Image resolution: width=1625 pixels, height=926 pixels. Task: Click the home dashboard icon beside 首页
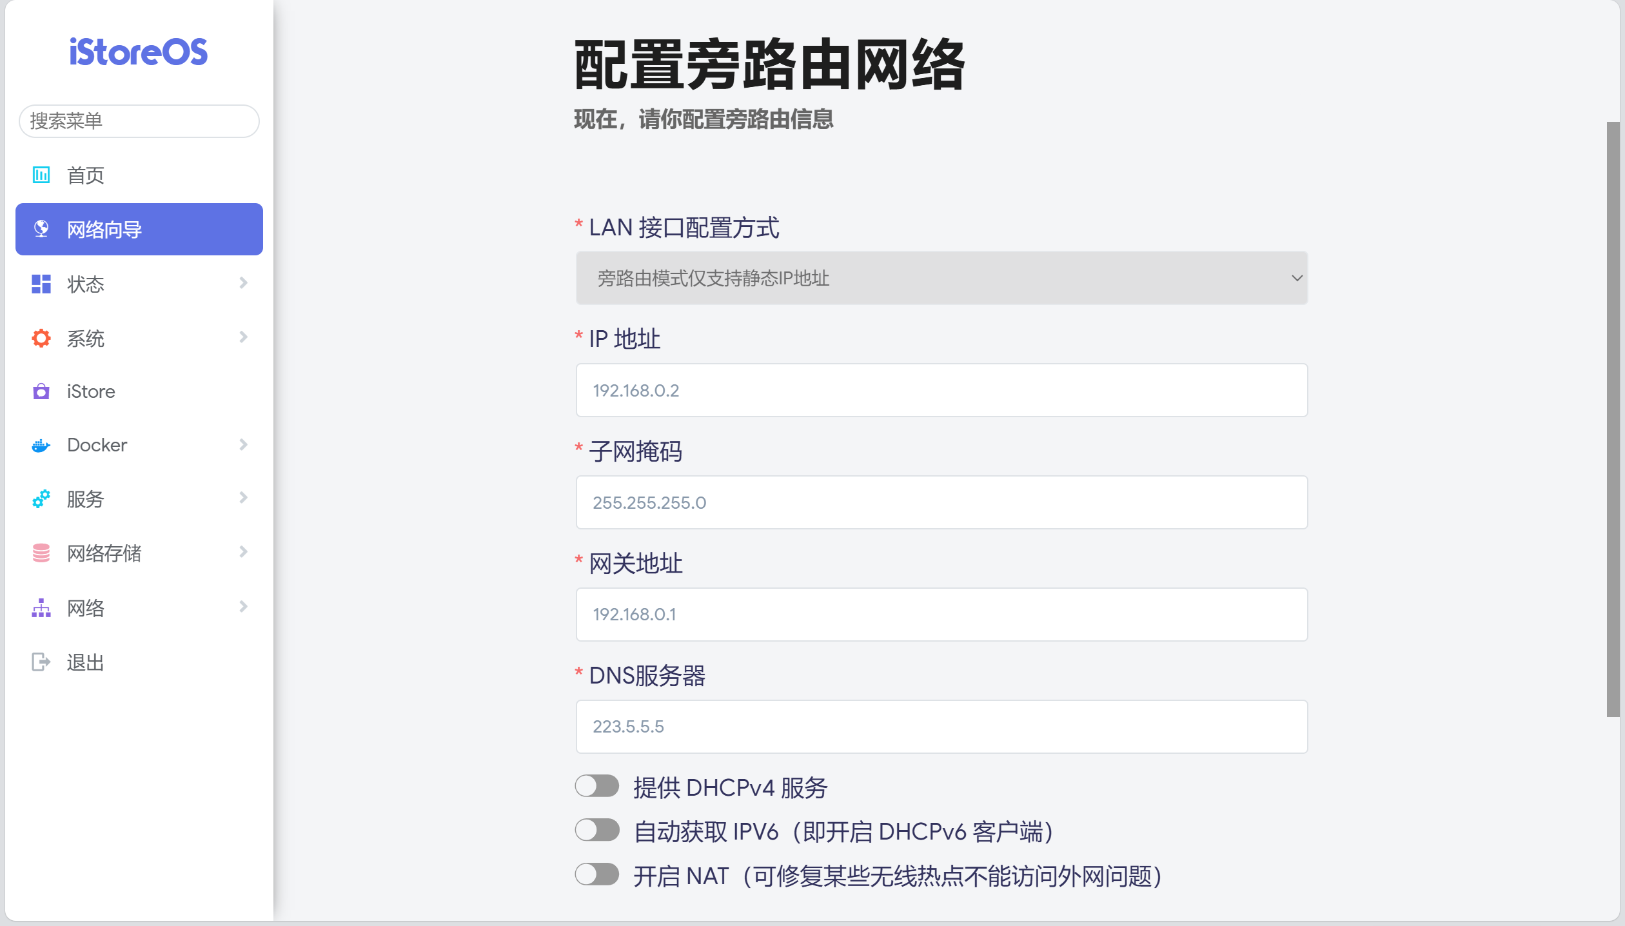tap(41, 175)
